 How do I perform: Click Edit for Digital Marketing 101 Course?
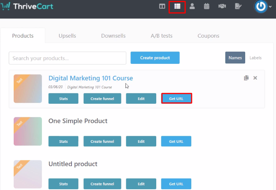click(x=141, y=98)
